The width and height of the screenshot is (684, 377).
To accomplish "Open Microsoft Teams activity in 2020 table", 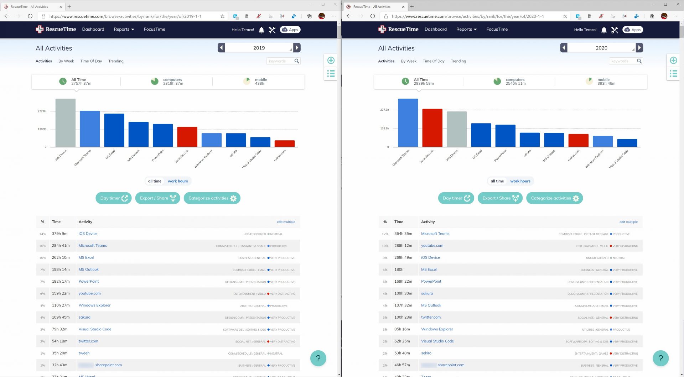I will (435, 234).
